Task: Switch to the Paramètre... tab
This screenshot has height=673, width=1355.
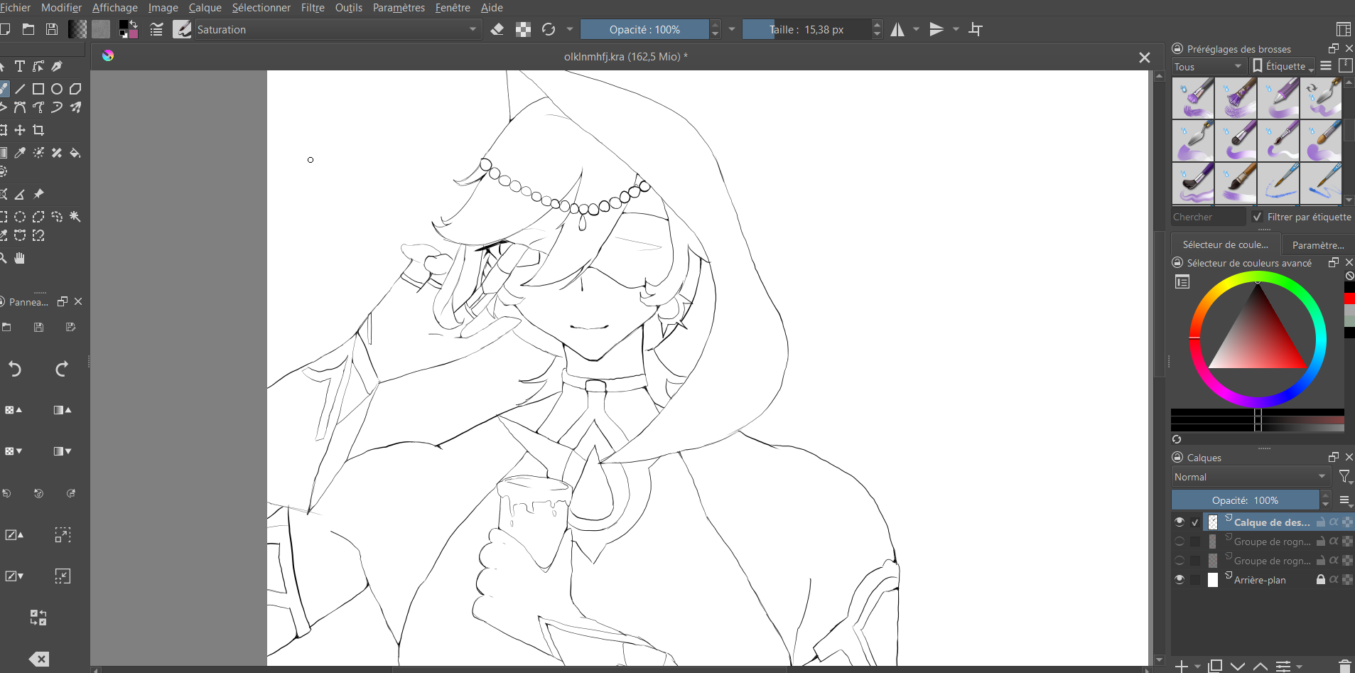Action: [1317, 244]
